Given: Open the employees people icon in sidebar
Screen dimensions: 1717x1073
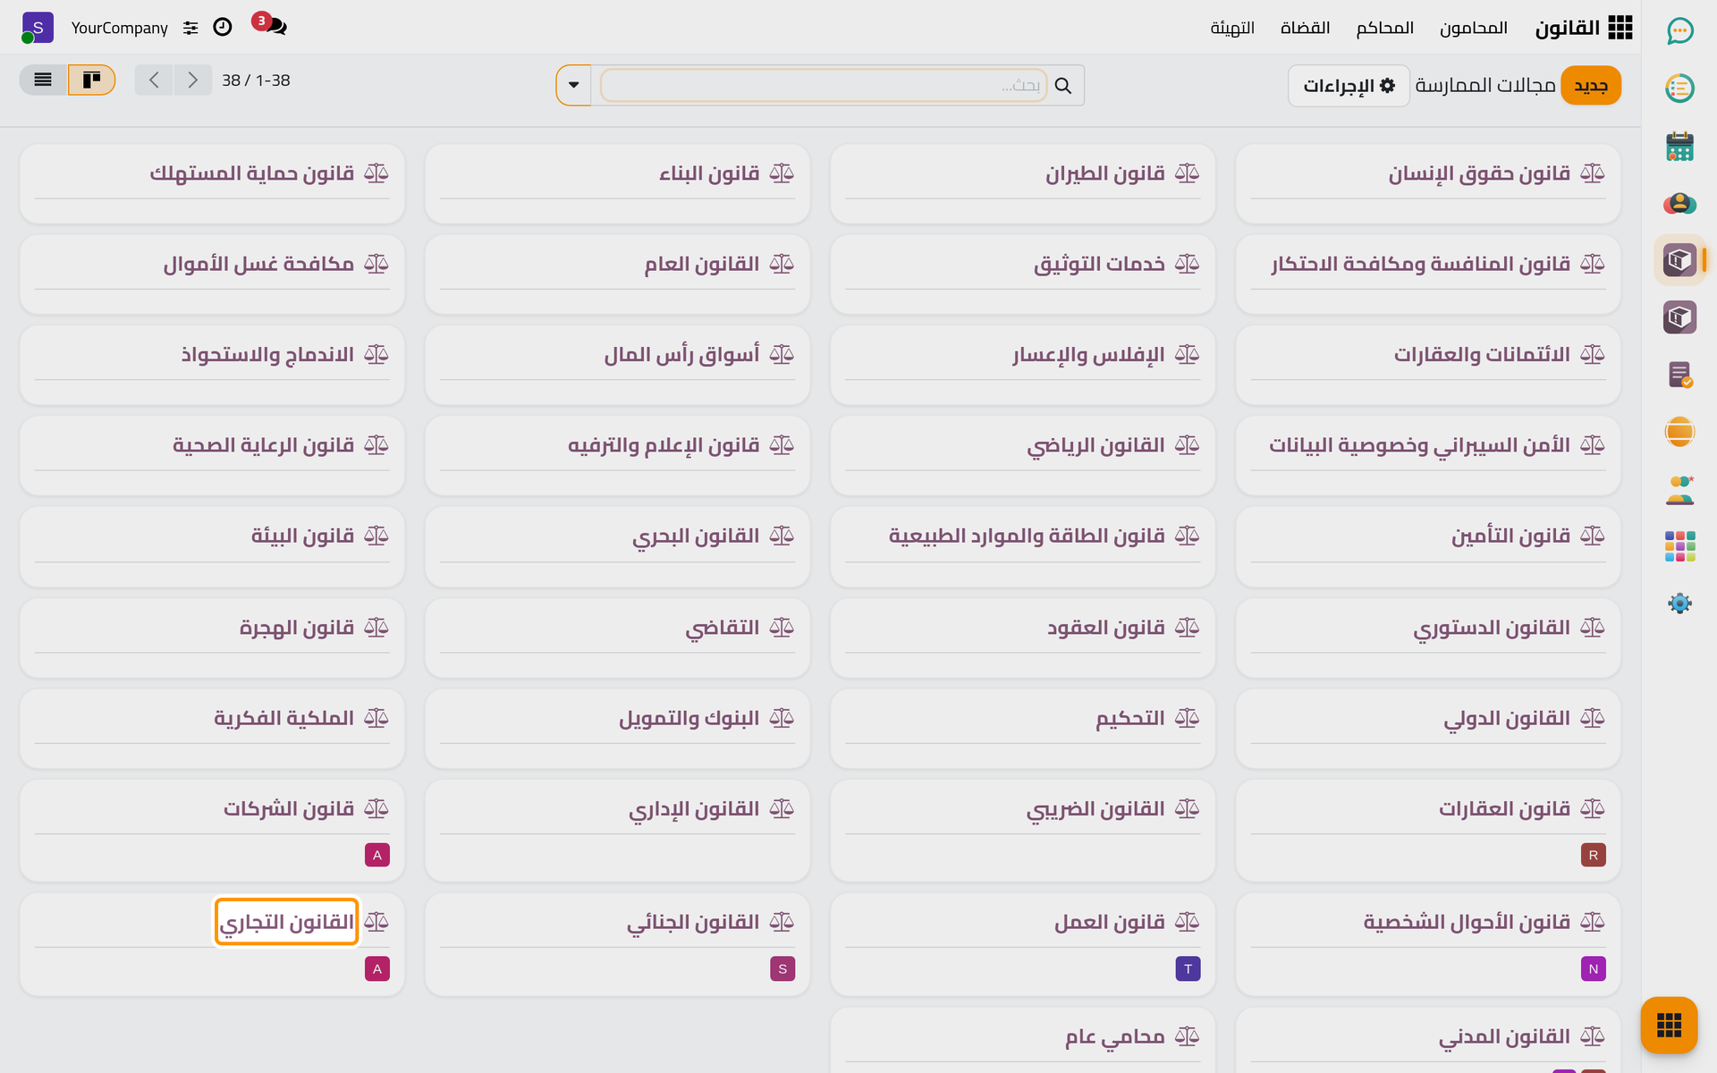Looking at the screenshot, I should 1679,489.
